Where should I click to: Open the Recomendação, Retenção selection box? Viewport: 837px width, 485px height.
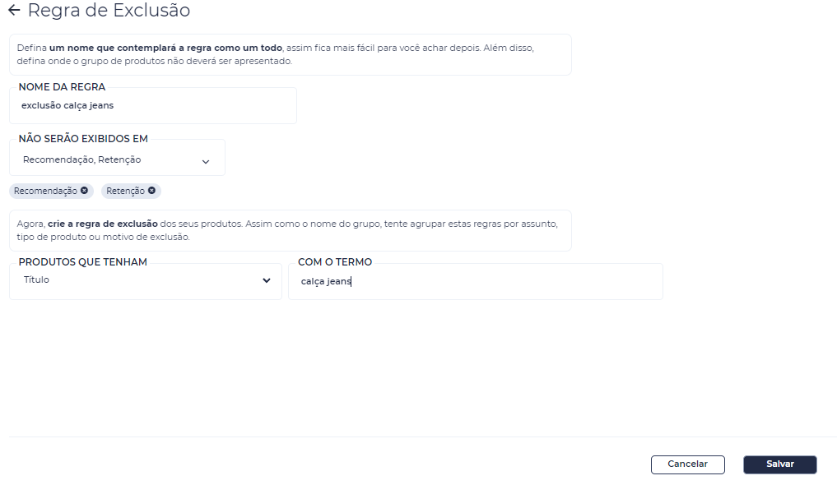pos(117,159)
